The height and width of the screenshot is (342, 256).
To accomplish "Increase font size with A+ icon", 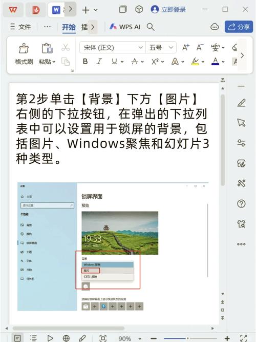I will click(186, 47).
